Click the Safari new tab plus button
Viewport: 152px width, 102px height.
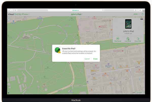(x=144, y=11)
